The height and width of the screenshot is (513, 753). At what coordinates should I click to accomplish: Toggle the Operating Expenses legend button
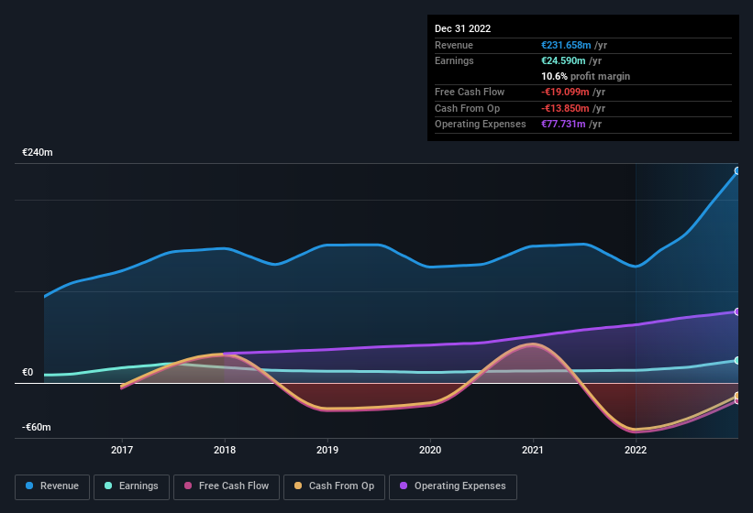tap(453, 486)
